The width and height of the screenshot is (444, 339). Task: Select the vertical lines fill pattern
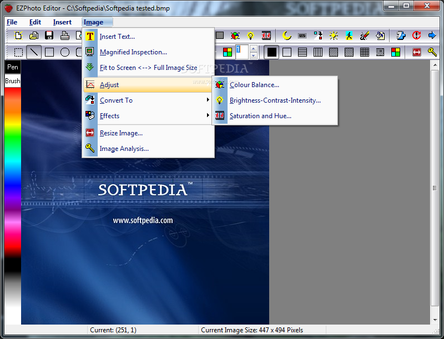(x=318, y=52)
